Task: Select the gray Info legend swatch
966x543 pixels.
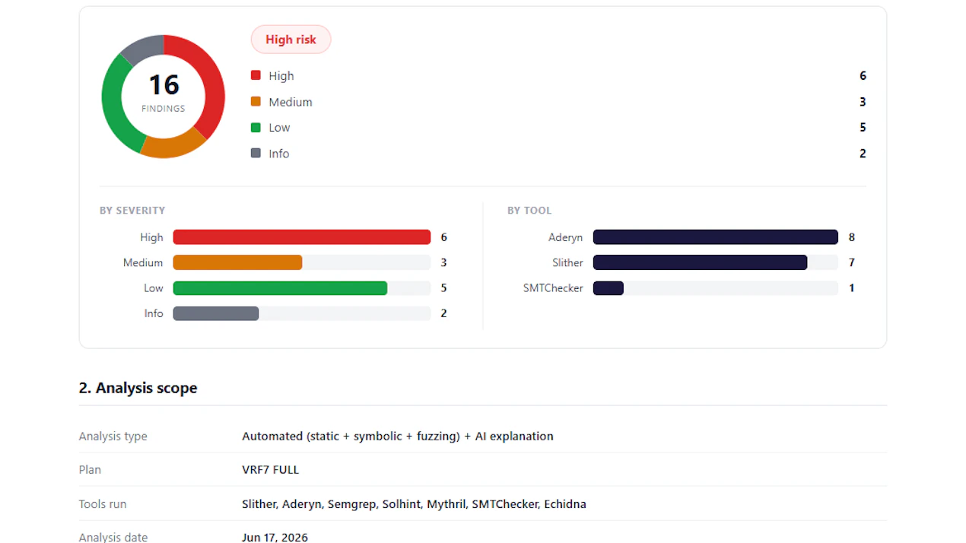Action: (256, 153)
